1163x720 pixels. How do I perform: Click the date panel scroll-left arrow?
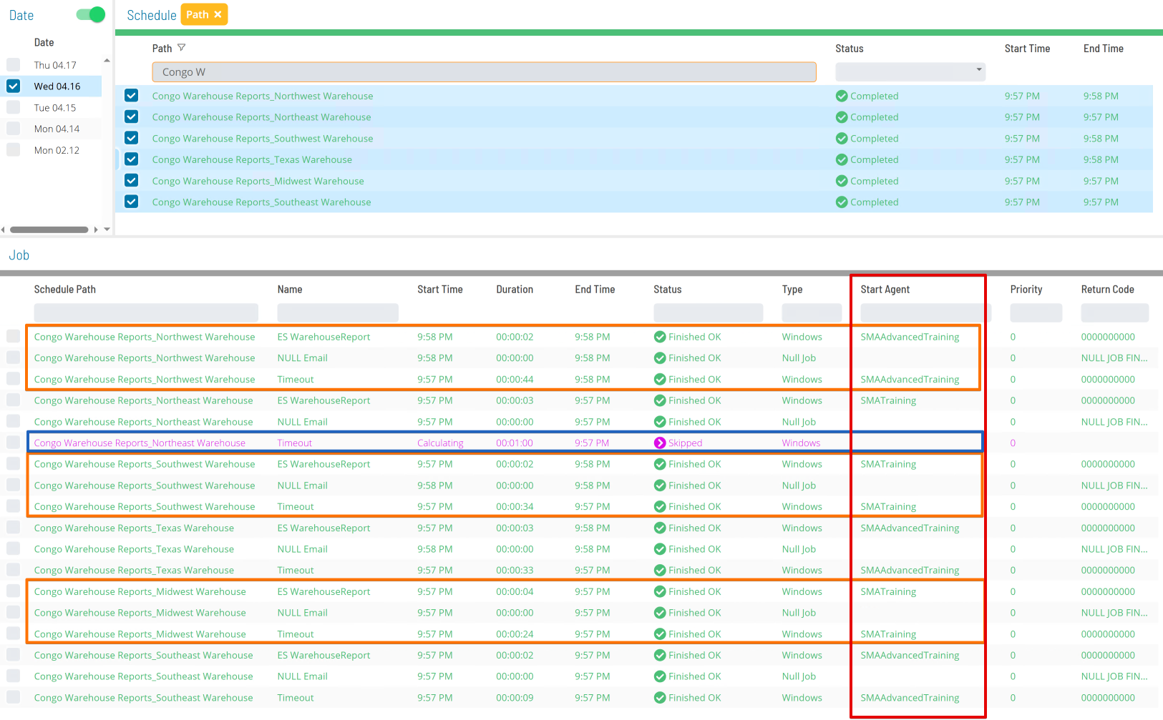(x=3, y=230)
